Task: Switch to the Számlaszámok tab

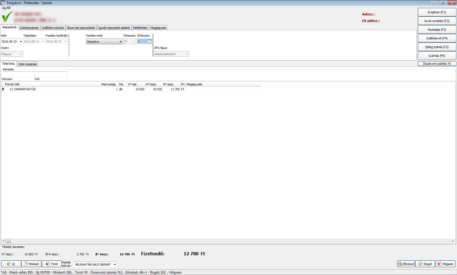Action: pos(29,27)
